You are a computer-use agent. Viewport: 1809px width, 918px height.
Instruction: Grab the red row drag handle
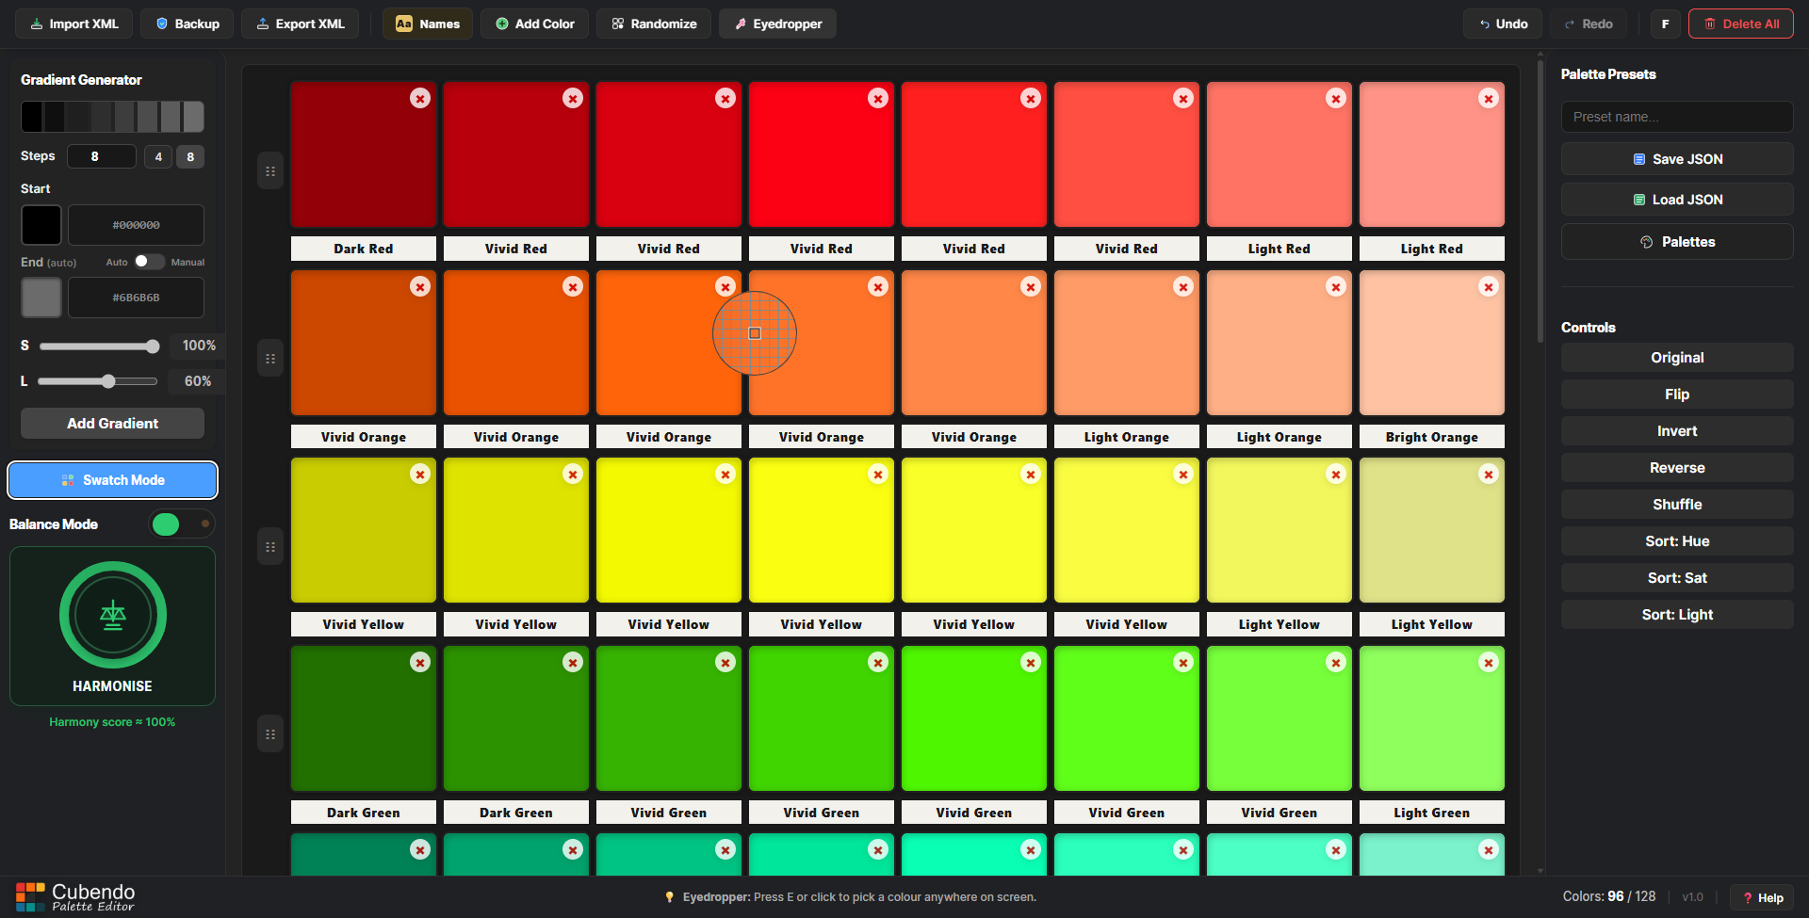pyautogui.click(x=270, y=171)
